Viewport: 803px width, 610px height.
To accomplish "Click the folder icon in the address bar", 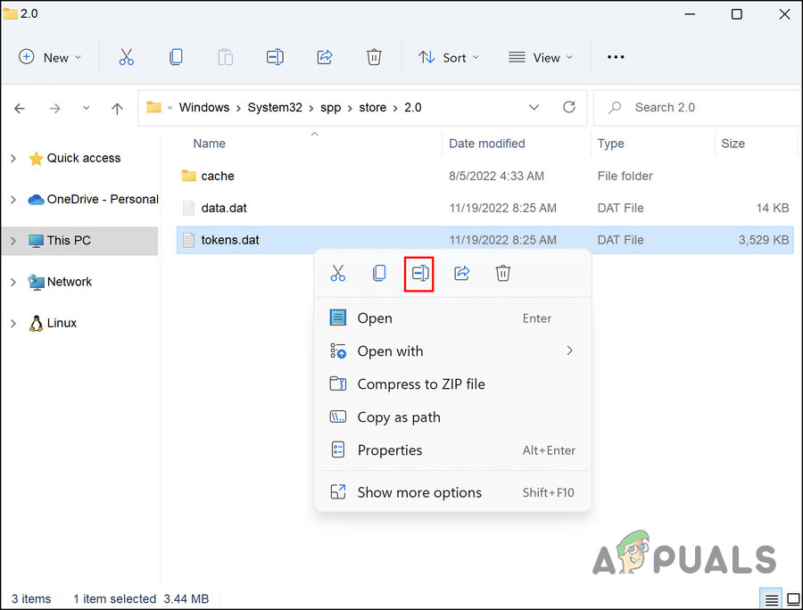I will tap(153, 107).
